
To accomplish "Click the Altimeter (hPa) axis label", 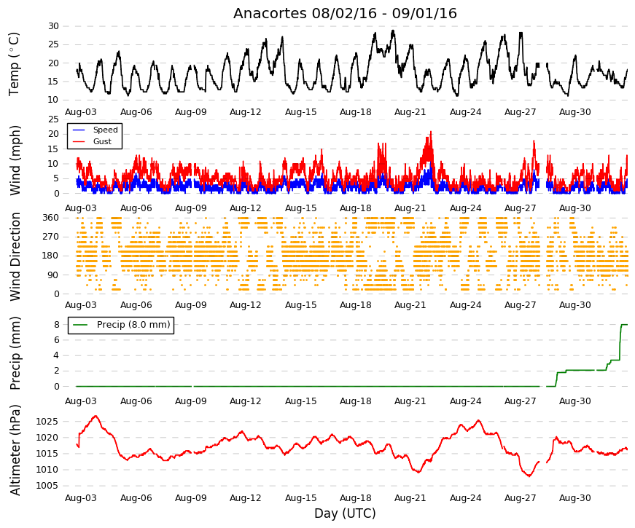I will coord(14,450).
